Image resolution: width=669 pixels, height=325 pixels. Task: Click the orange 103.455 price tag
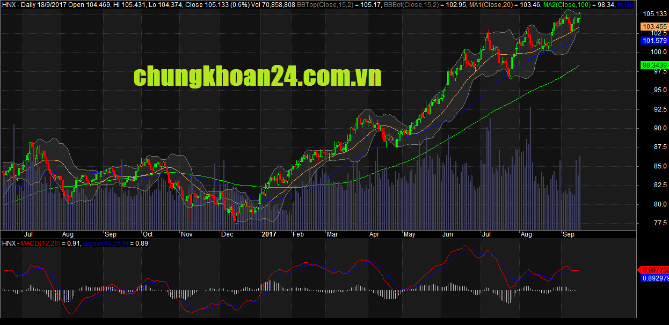coord(655,26)
